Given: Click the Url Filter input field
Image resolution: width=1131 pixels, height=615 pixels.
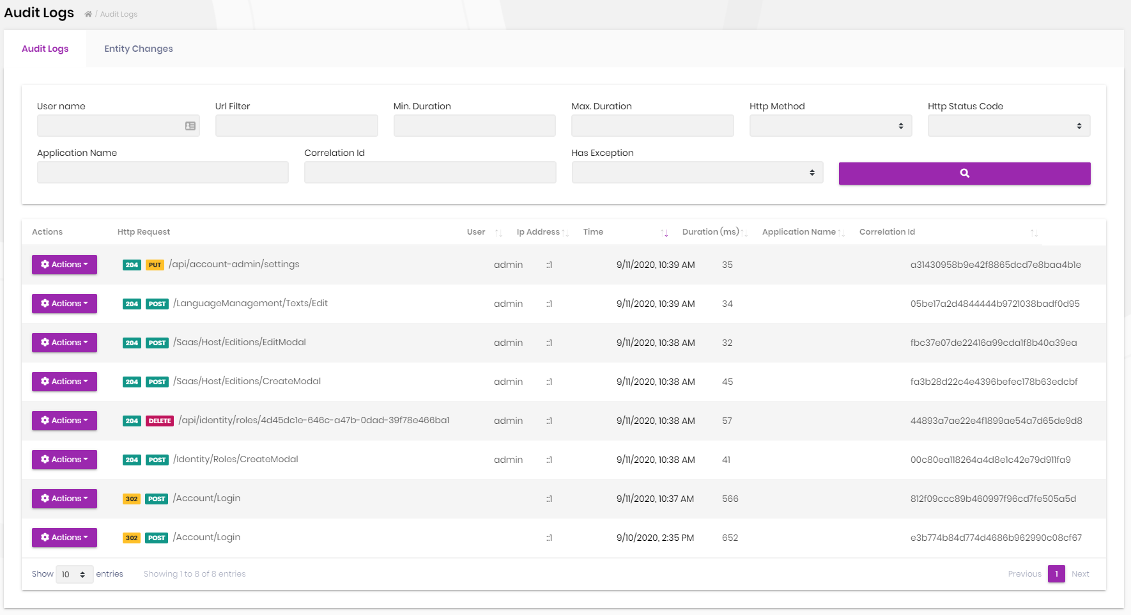Looking at the screenshot, I should point(296,126).
